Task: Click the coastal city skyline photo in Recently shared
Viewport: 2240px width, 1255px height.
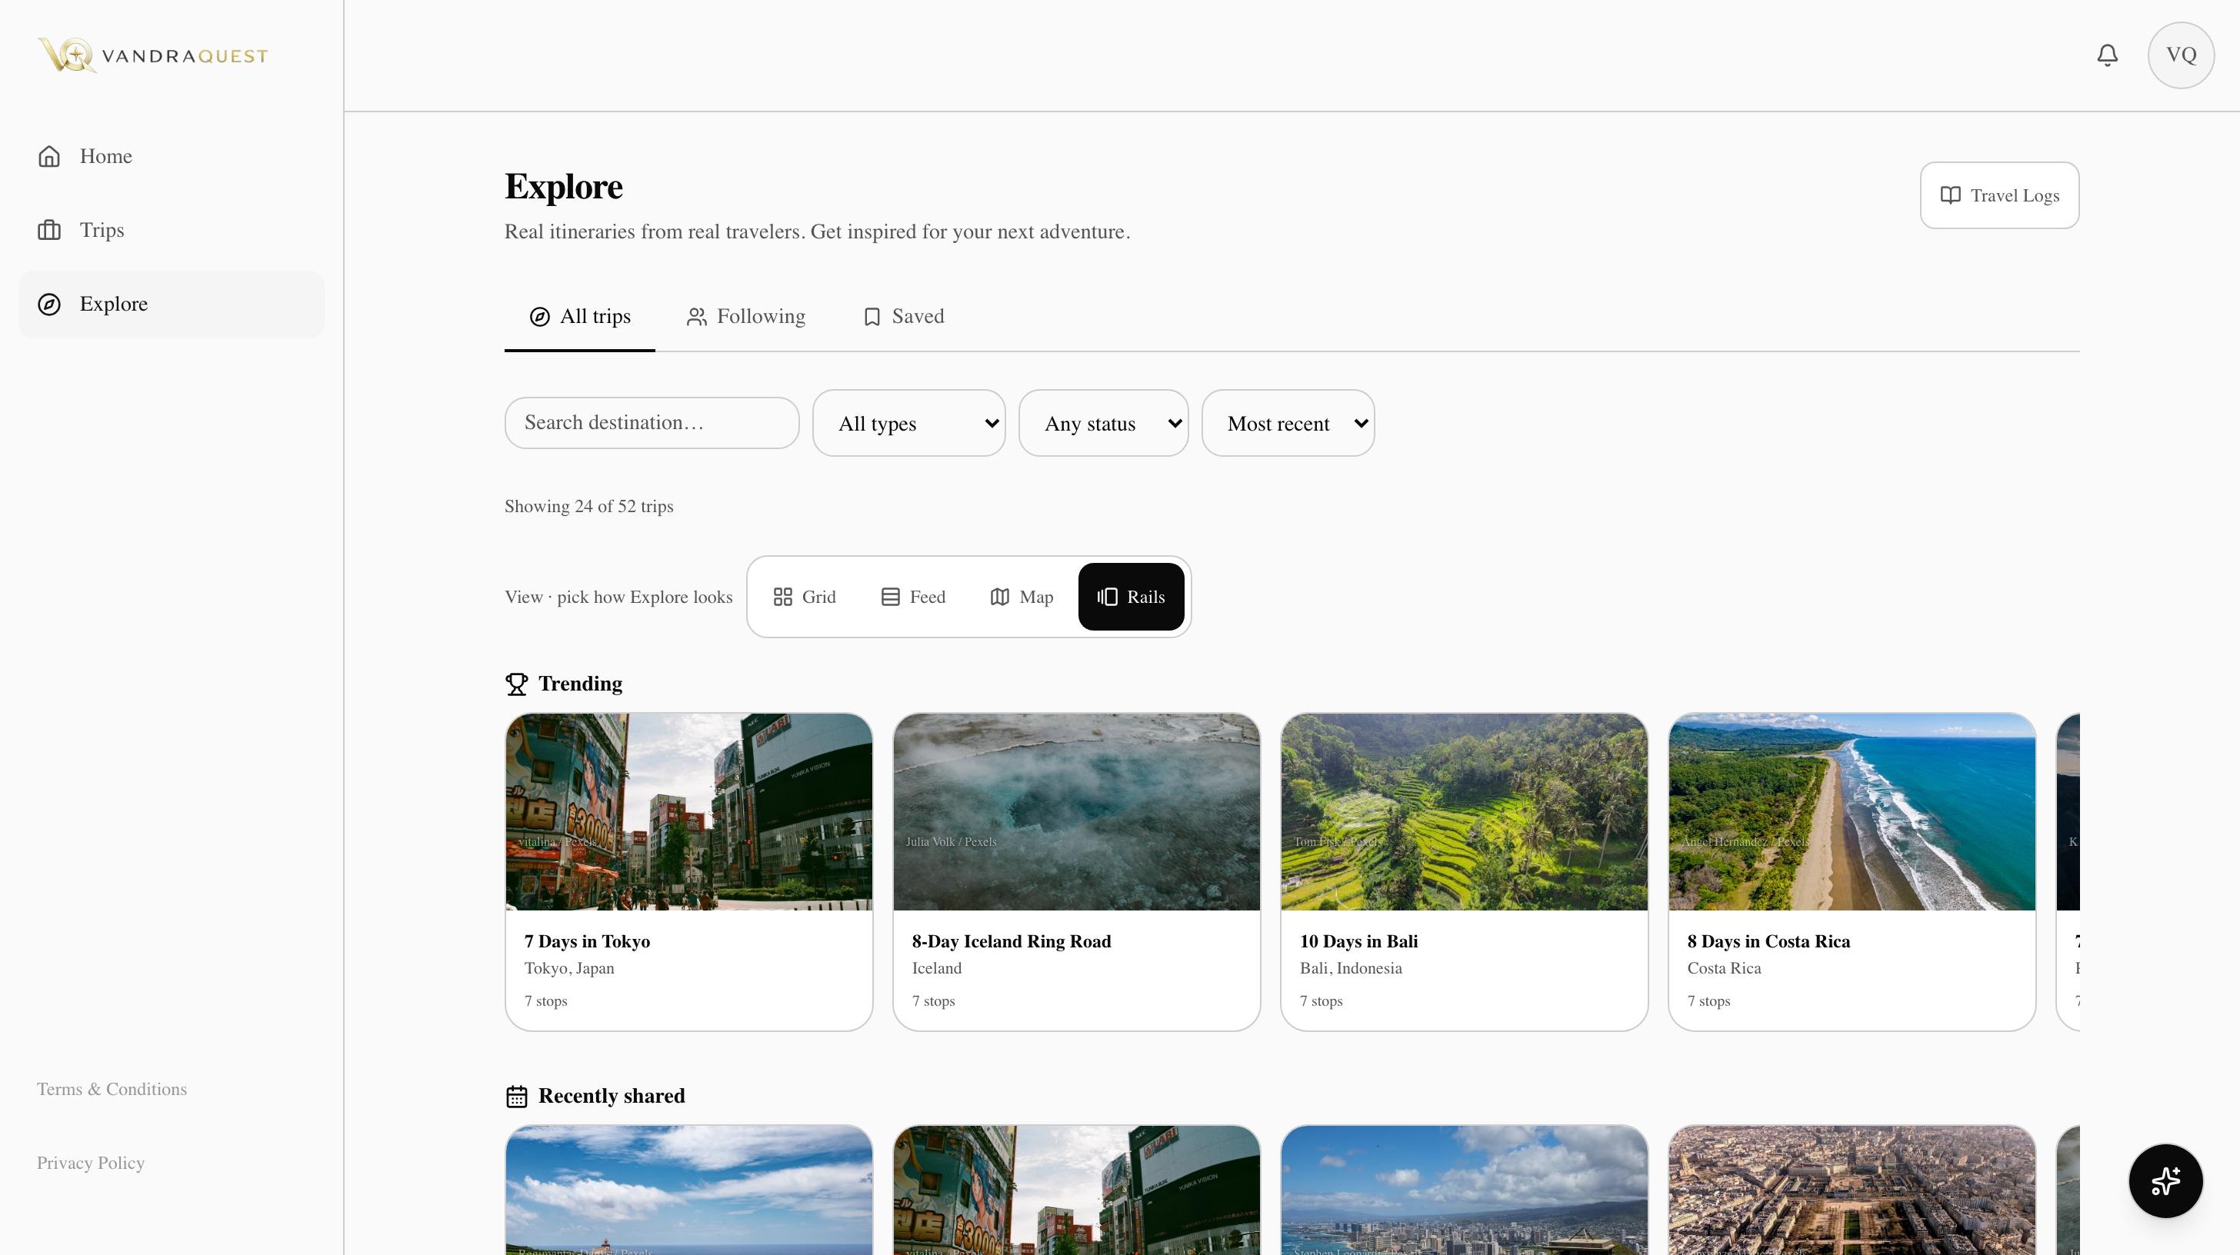Action: (1465, 1190)
